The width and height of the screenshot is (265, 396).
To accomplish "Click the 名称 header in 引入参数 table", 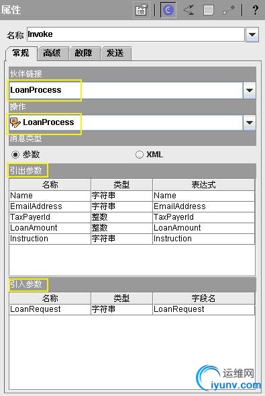I will click(x=50, y=299).
